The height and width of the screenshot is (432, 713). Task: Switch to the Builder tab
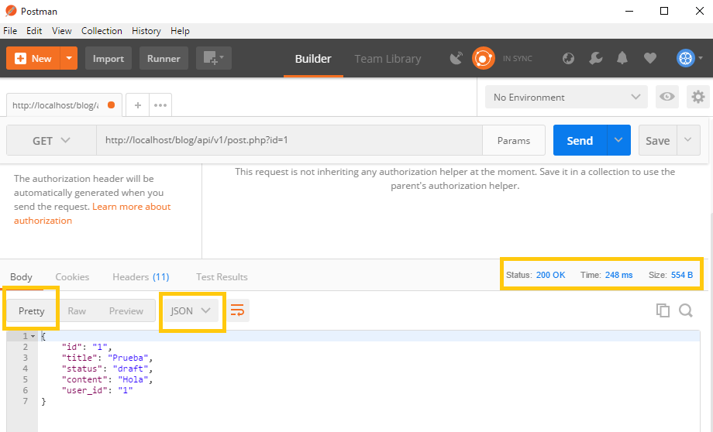click(313, 59)
